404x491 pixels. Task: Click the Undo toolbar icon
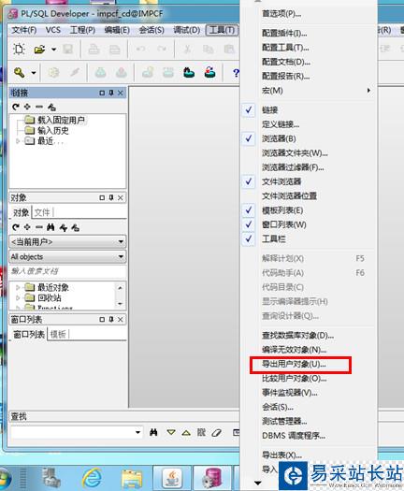pos(141,50)
